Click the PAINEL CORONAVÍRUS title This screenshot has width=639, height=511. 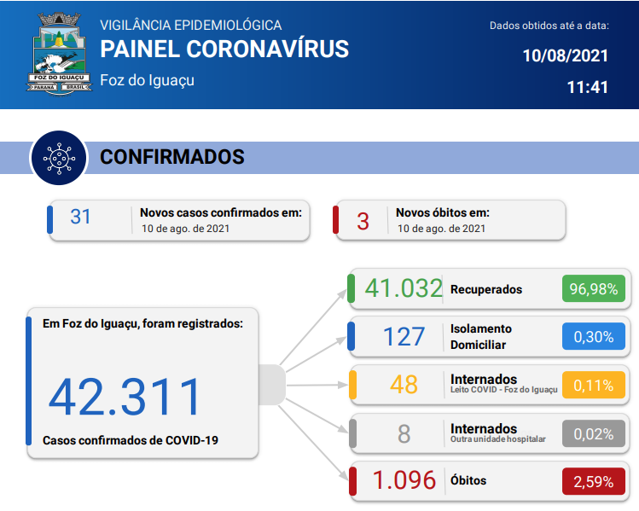(224, 49)
